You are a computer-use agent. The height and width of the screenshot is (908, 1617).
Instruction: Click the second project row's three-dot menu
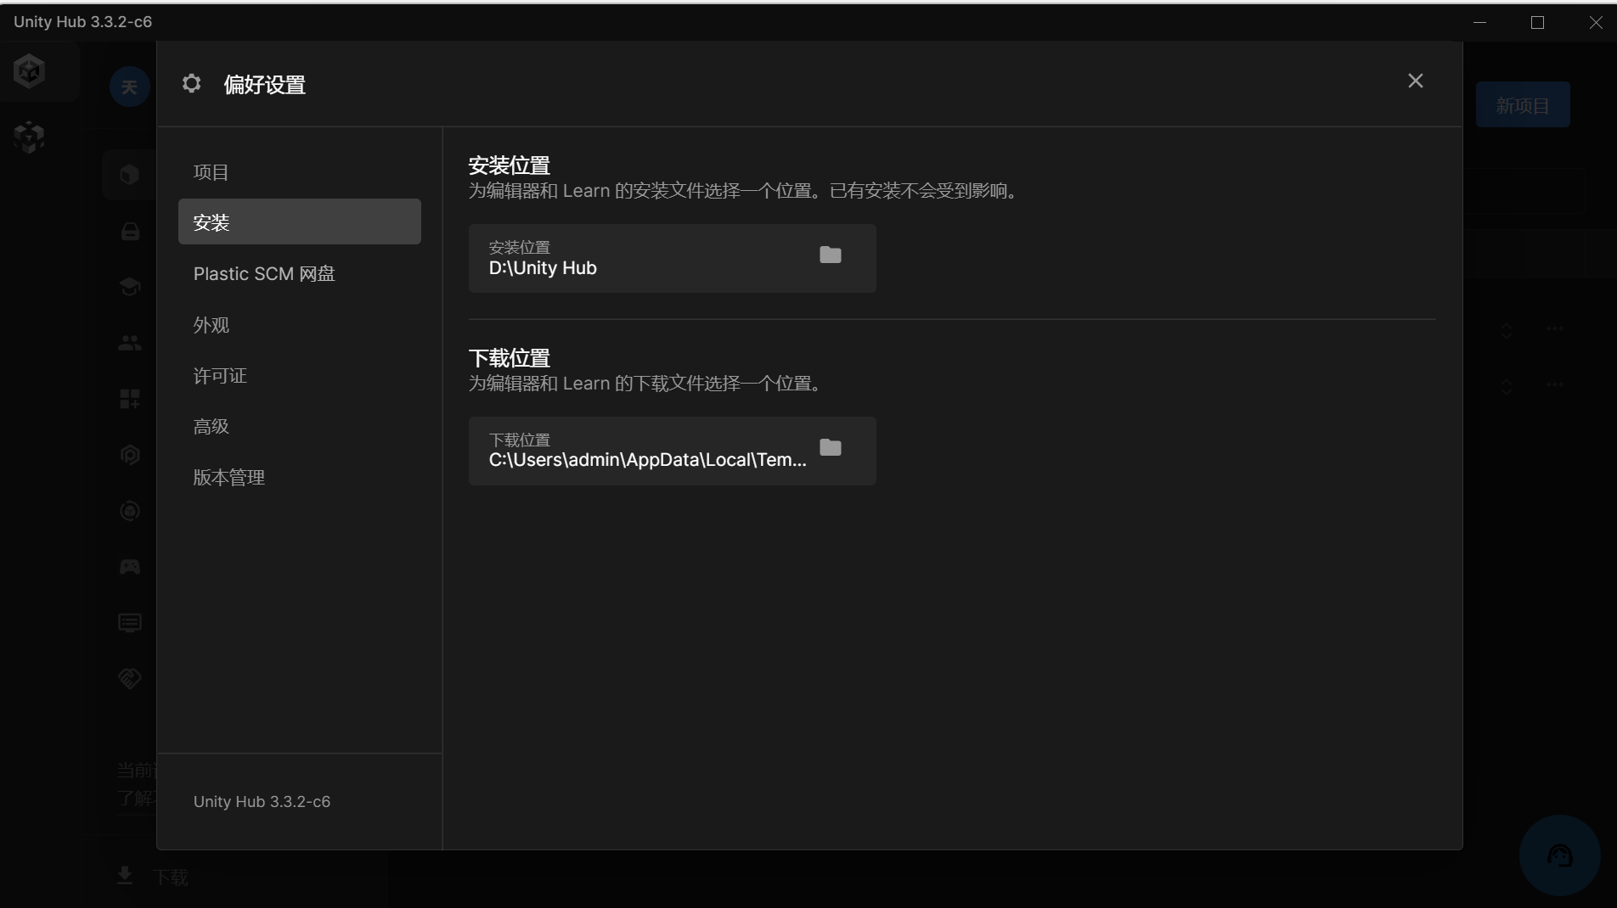click(x=1554, y=384)
